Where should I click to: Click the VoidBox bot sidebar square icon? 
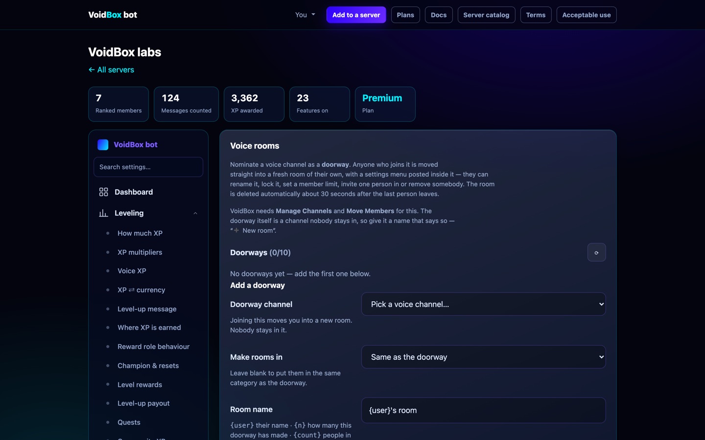pyautogui.click(x=103, y=145)
